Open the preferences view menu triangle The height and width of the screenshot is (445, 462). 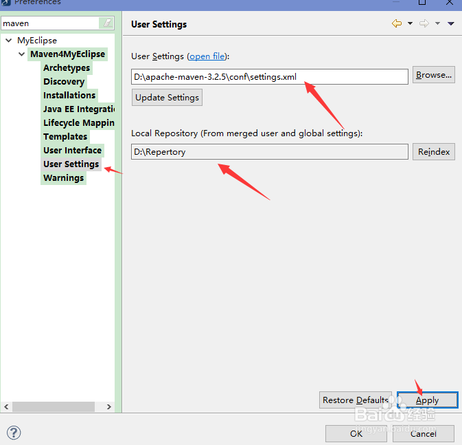coord(451,23)
